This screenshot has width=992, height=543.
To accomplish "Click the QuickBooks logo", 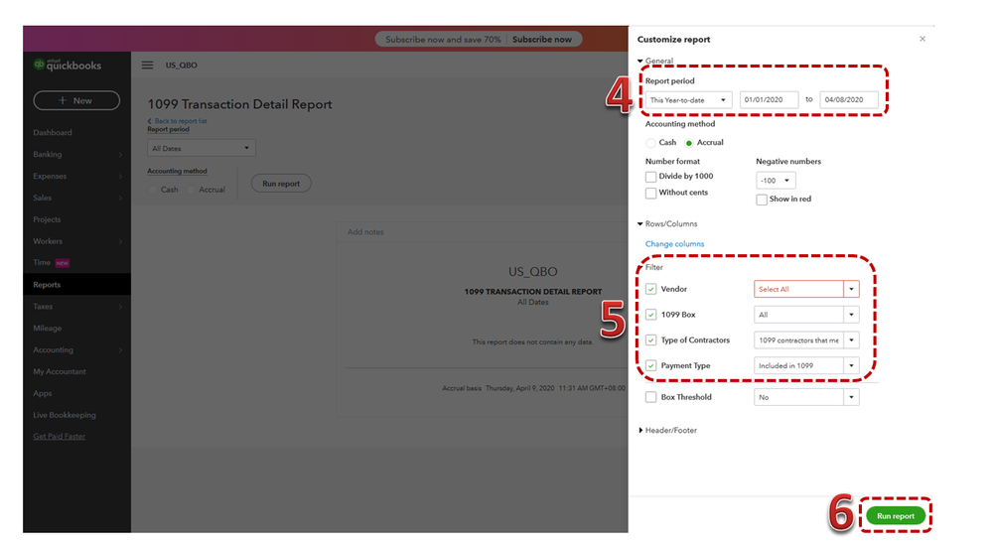I will point(68,65).
